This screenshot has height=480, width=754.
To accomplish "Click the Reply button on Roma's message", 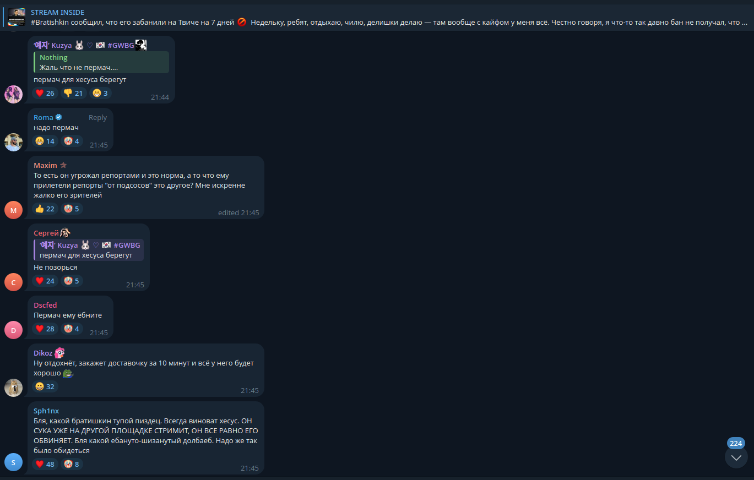I will pyautogui.click(x=97, y=117).
